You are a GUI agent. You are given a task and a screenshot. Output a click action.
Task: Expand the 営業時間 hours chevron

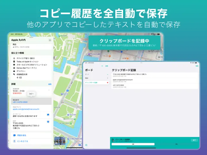49,90
